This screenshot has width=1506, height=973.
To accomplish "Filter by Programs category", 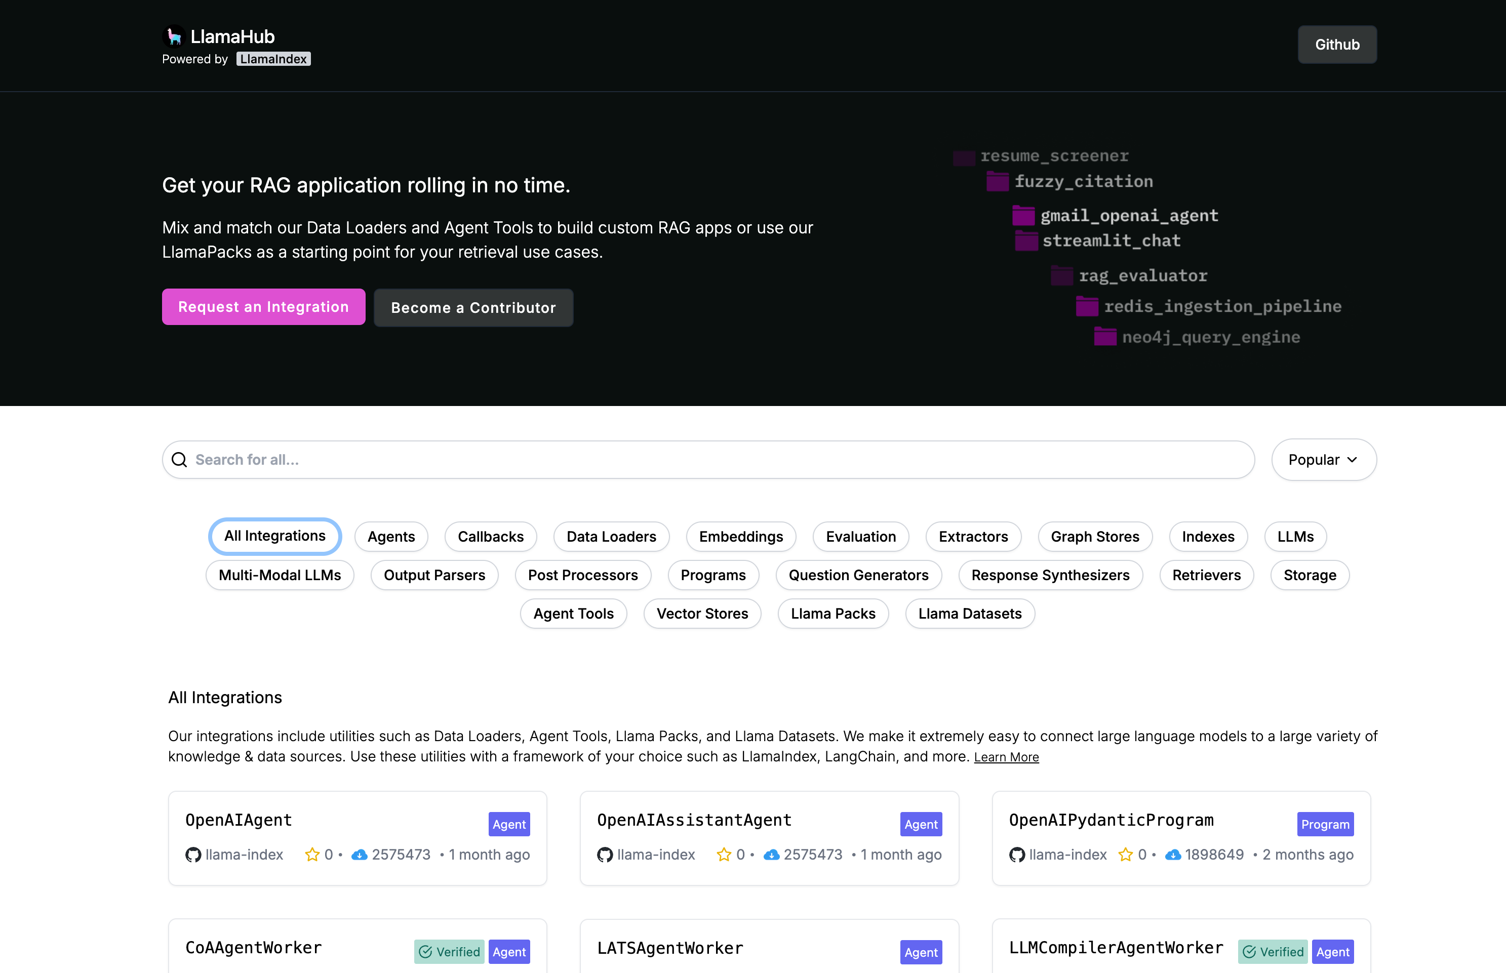I will 713,575.
